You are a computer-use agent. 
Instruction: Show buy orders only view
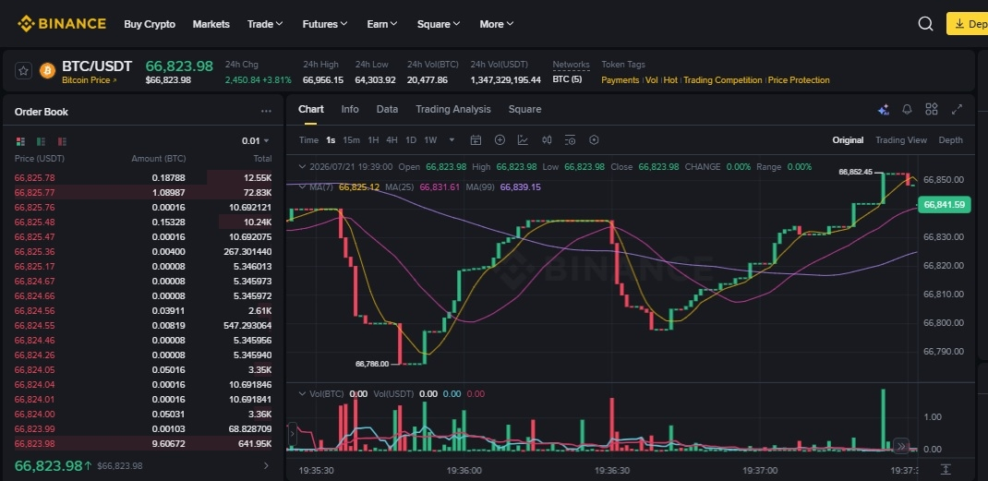[x=42, y=141]
